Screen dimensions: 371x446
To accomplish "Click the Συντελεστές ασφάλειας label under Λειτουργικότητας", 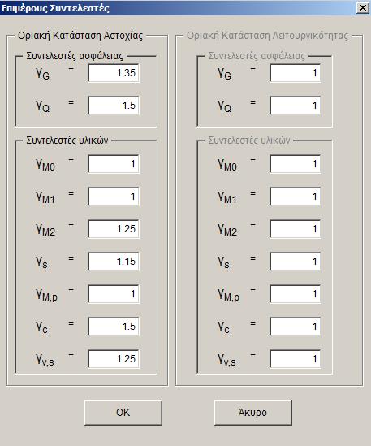I will [x=257, y=56].
